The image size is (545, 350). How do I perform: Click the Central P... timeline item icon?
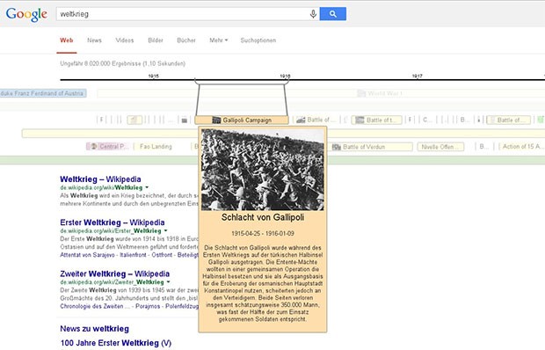(x=93, y=147)
